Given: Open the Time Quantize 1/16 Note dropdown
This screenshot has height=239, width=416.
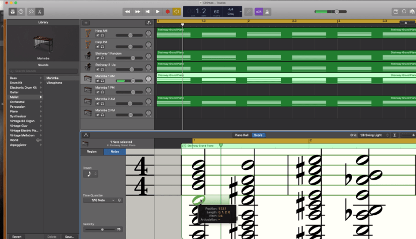Looking at the screenshot, I should click(100, 200).
